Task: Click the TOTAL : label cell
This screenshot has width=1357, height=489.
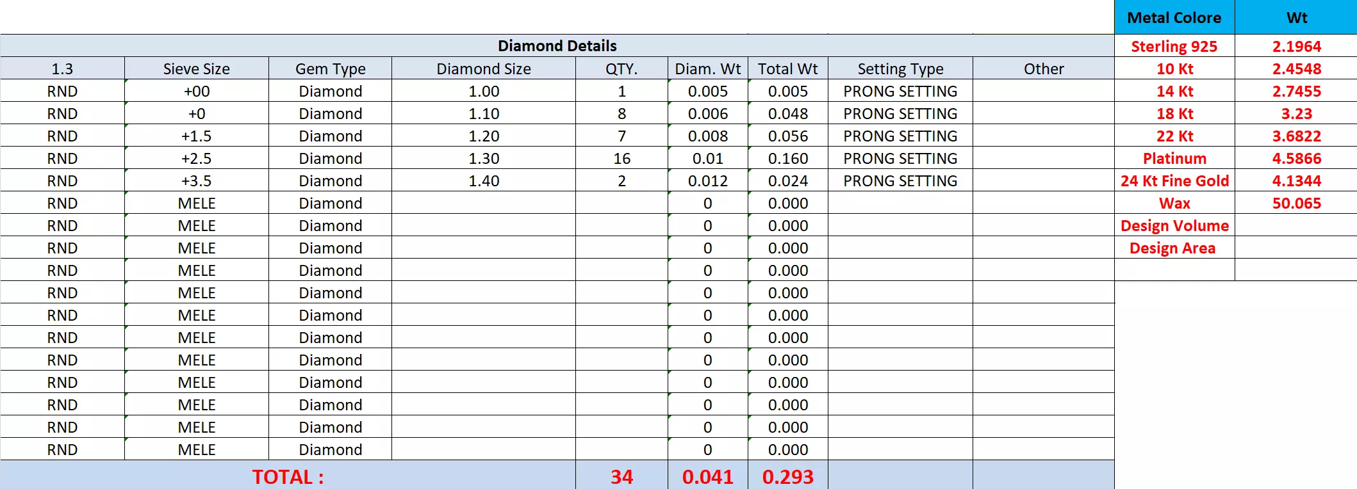Action: point(288,476)
